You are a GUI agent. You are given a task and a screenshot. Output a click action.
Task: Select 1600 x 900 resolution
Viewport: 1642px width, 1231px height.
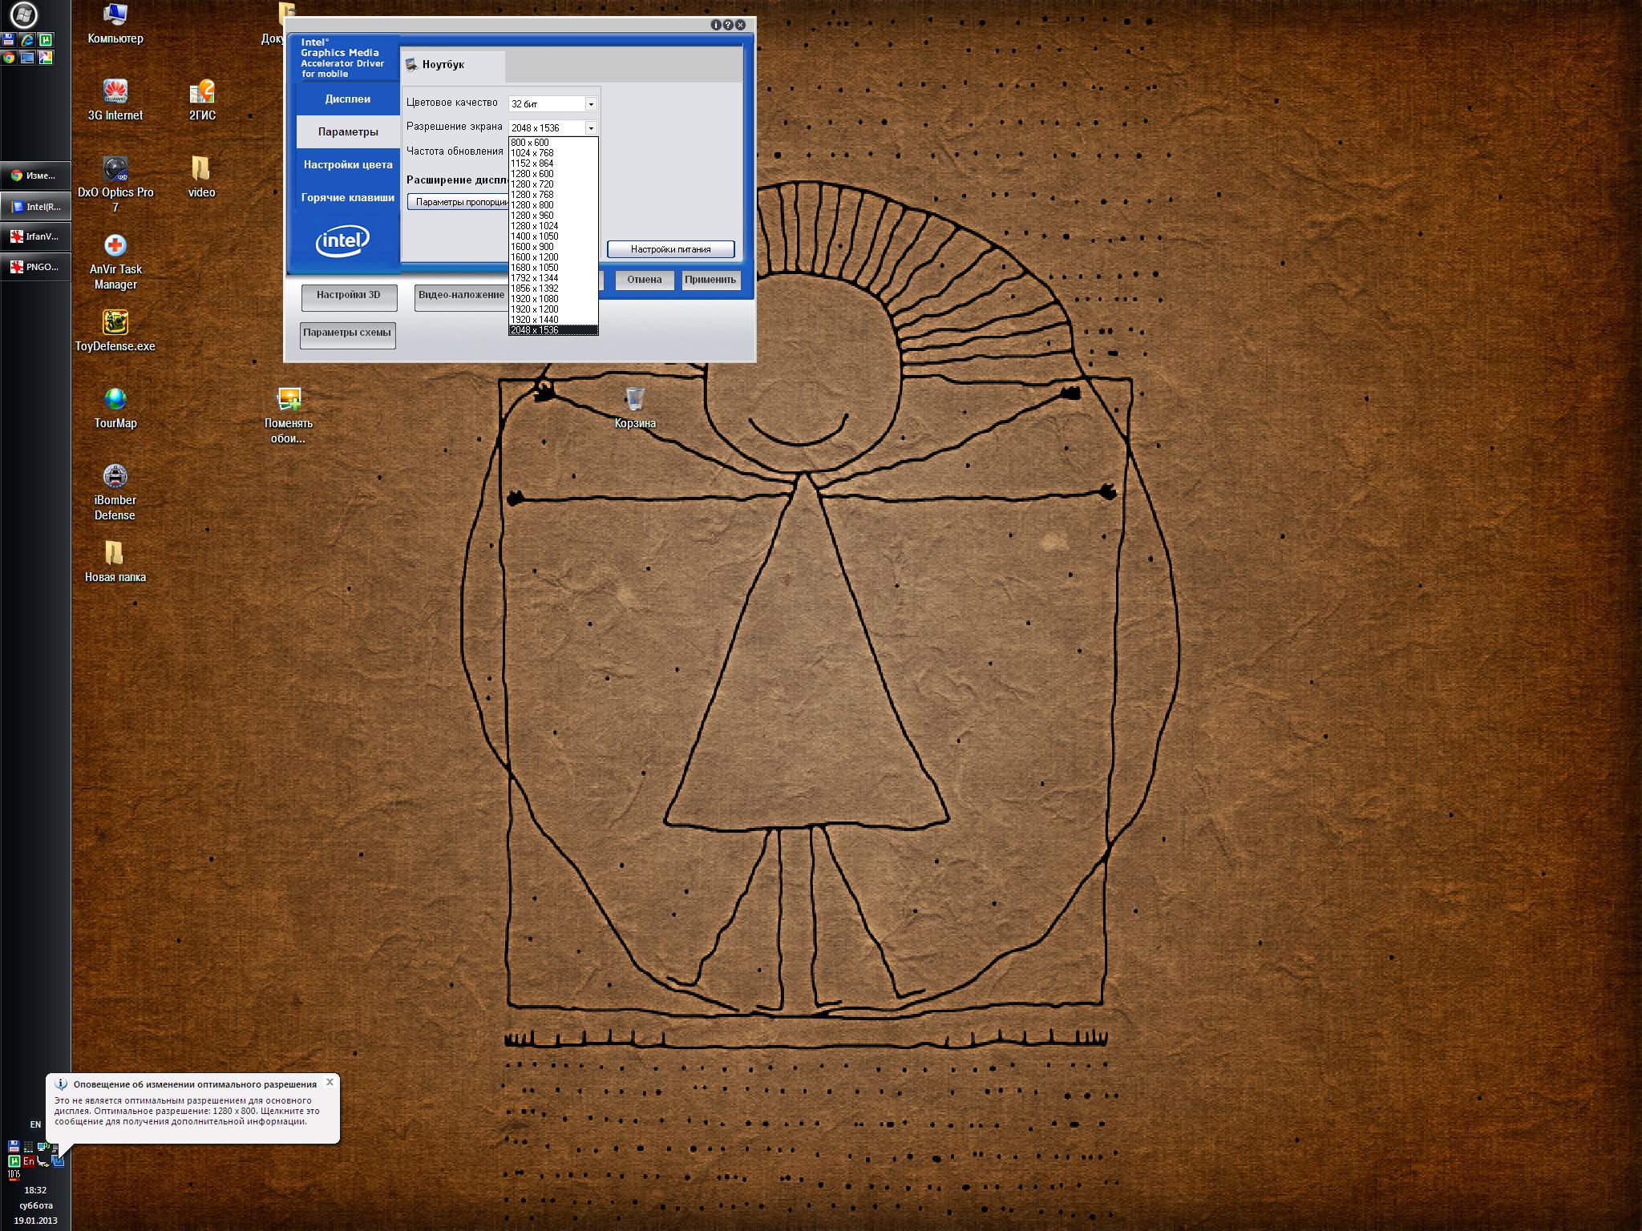coord(553,247)
